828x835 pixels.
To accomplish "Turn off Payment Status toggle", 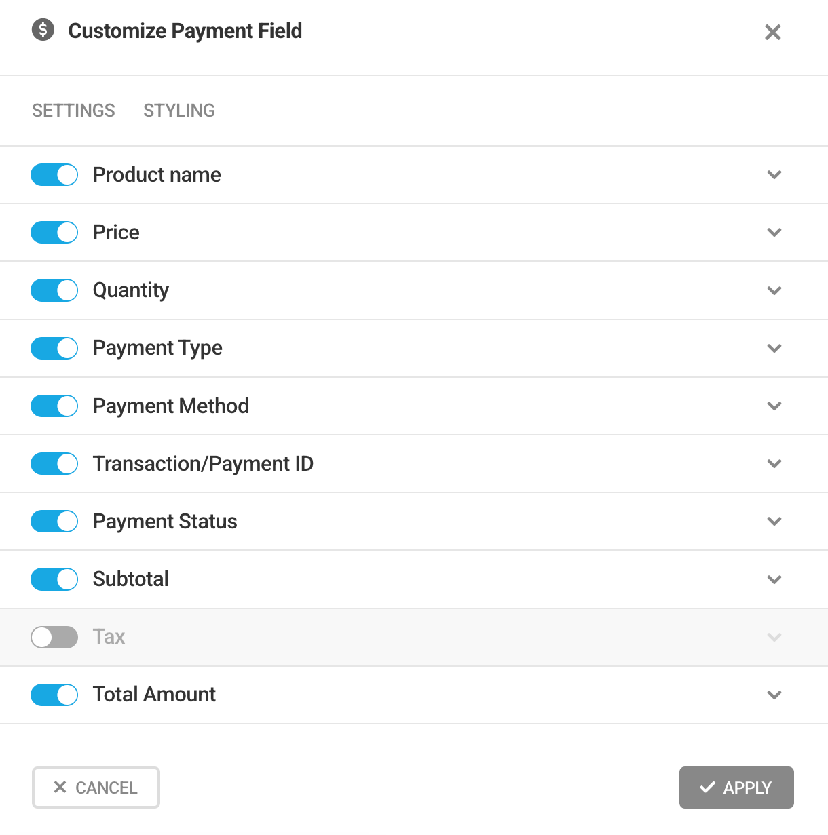I will [x=54, y=521].
